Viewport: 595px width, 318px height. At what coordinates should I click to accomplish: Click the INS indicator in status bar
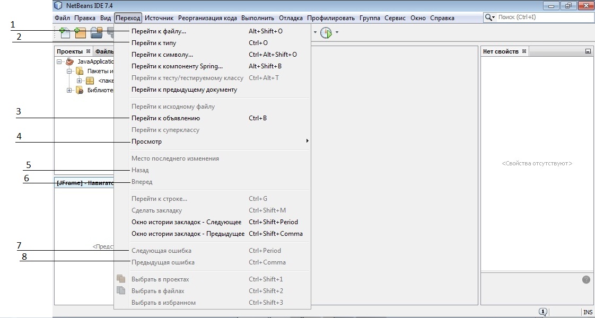point(588,312)
